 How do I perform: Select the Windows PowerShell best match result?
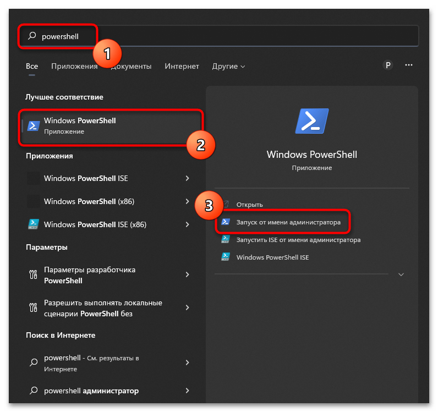click(111, 127)
